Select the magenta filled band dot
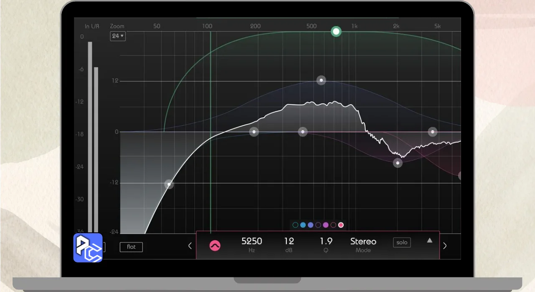Screen dimensions: 535x292 coord(326,225)
